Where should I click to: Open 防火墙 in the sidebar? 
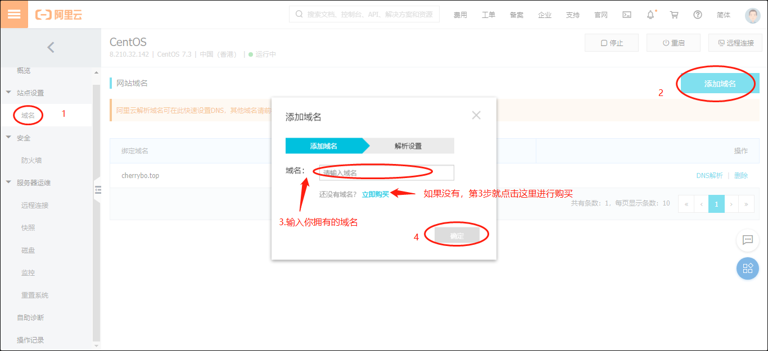click(31, 160)
